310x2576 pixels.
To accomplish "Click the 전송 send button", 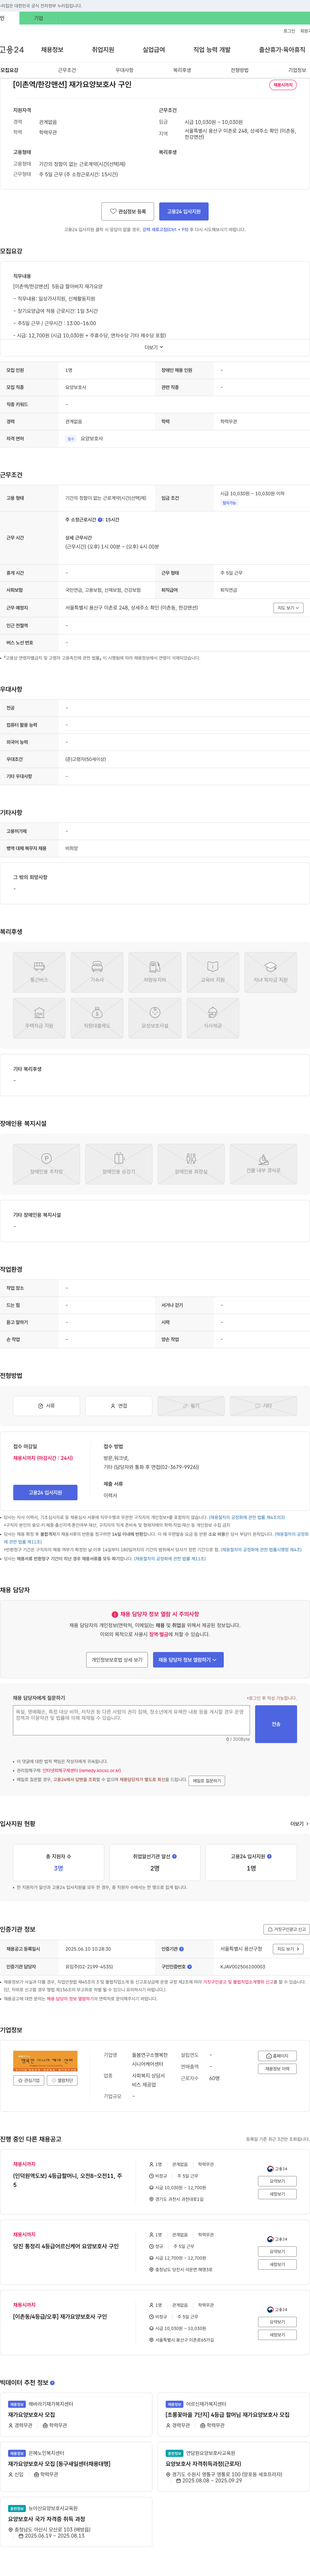I will 276,1724.
